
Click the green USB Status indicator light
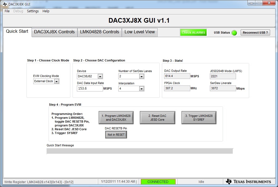(234, 33)
